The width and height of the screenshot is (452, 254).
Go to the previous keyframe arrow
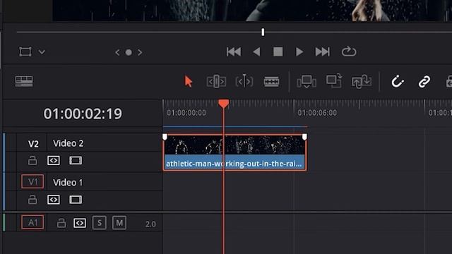(117, 52)
